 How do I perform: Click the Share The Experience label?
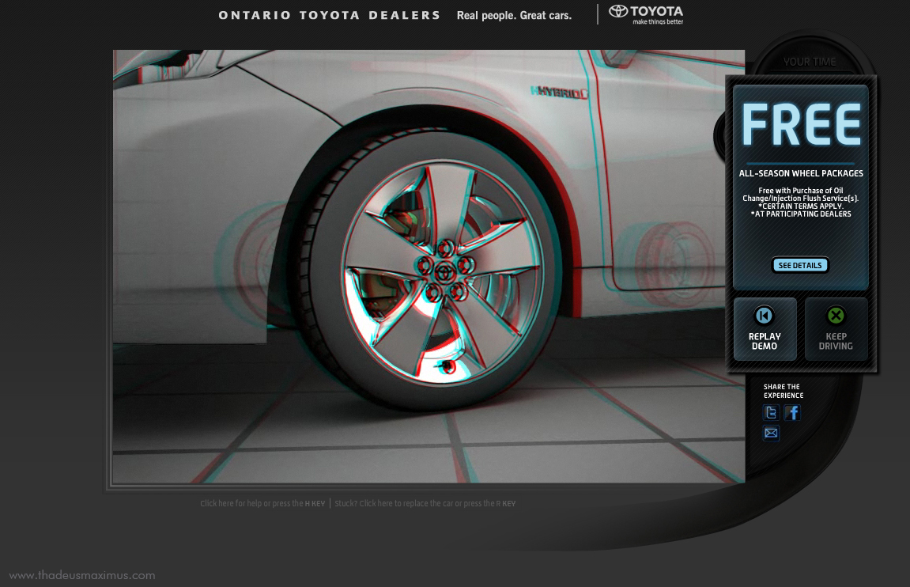[784, 391]
